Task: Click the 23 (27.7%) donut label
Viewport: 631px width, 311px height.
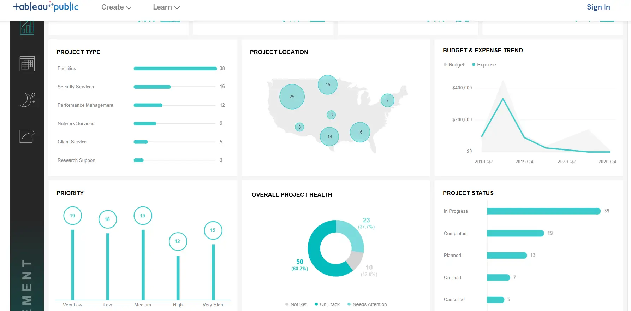Action: 367,223
